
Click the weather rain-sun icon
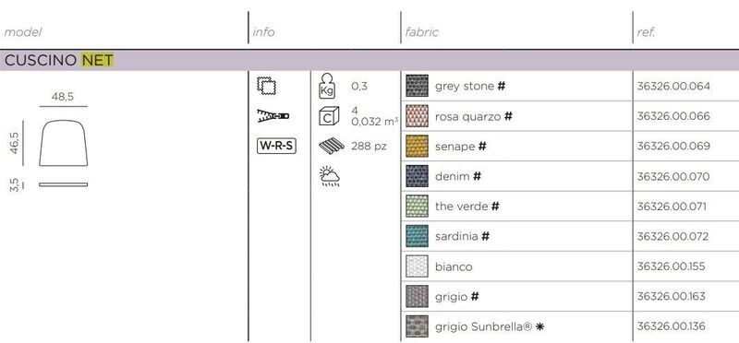pos(329,176)
